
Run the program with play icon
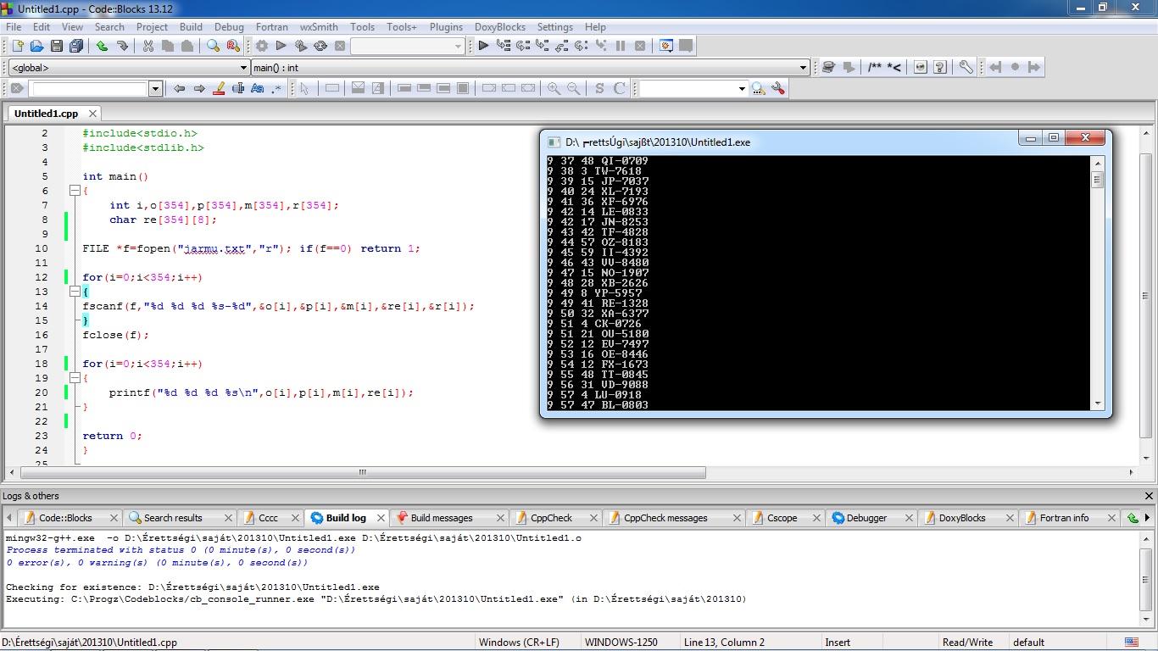tap(281, 46)
